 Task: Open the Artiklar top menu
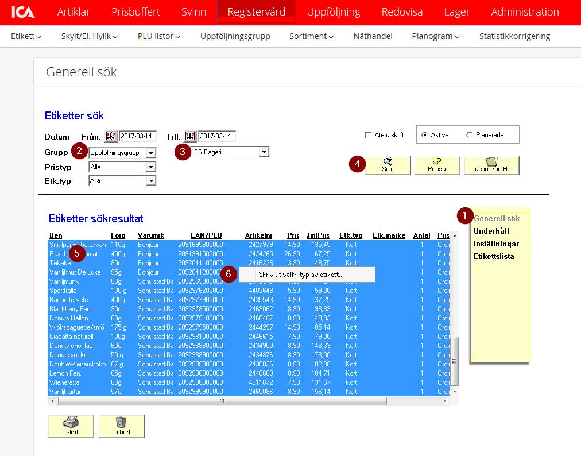point(73,12)
